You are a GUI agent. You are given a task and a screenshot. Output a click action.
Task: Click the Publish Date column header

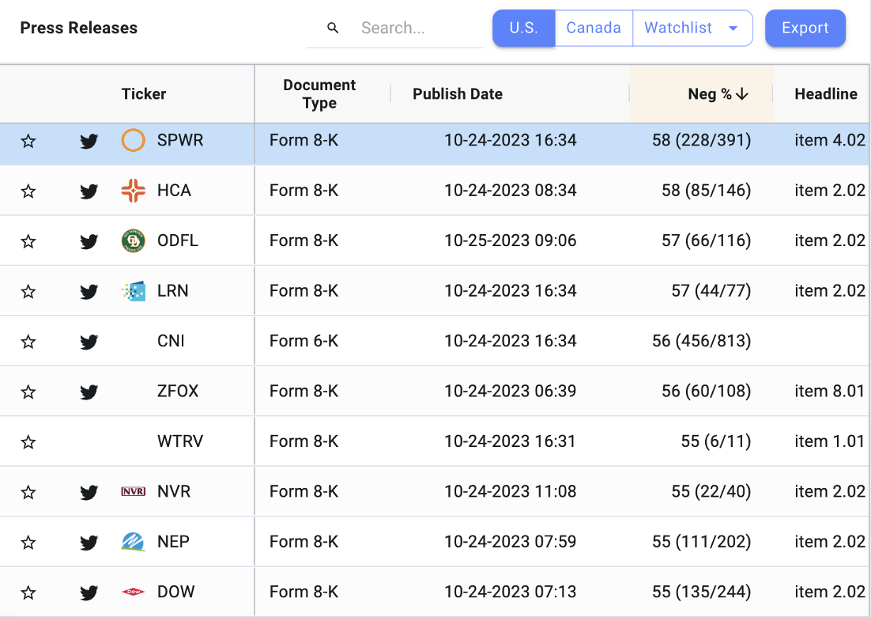[458, 94]
